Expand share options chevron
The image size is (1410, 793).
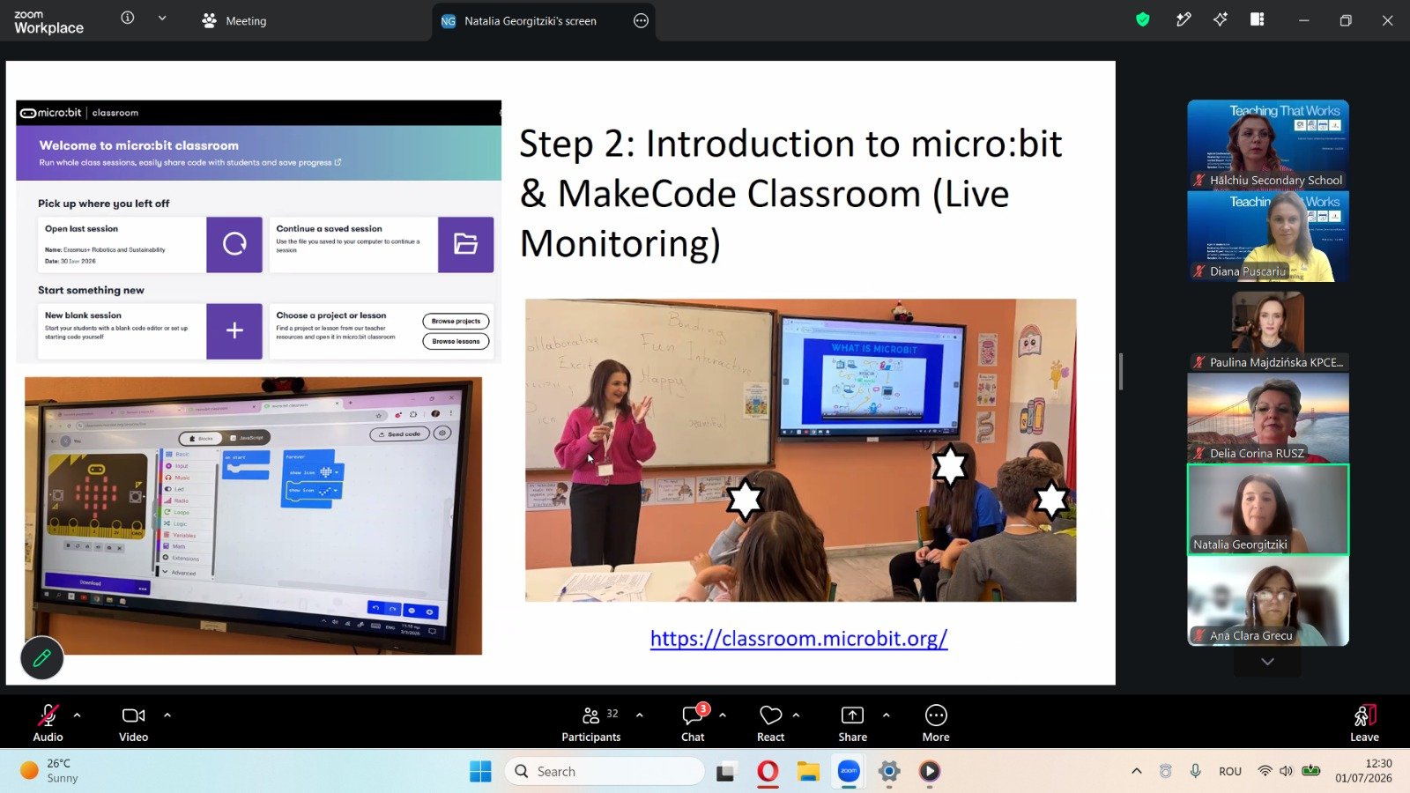[x=886, y=715]
